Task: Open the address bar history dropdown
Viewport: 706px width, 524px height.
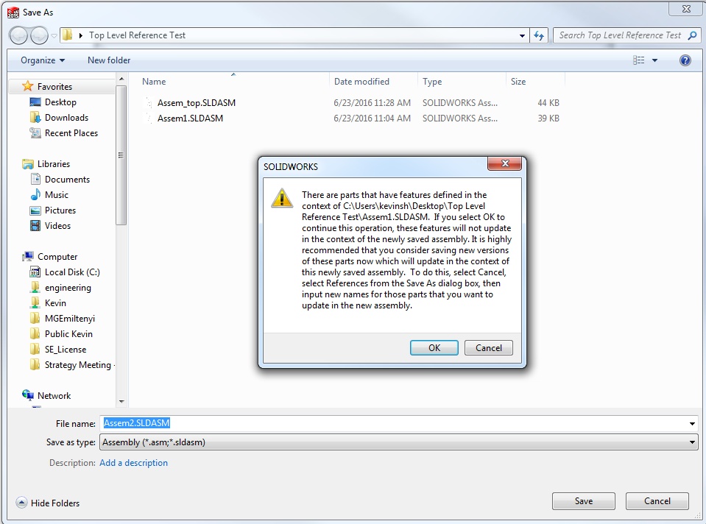Action: click(522, 35)
